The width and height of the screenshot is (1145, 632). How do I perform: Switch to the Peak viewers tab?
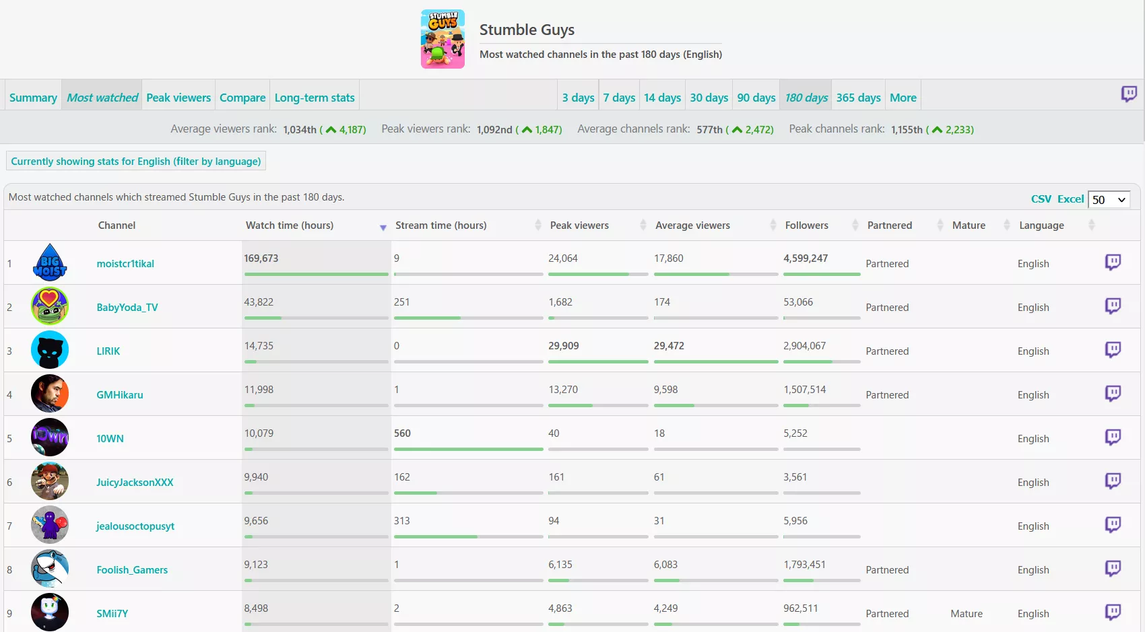coord(178,97)
